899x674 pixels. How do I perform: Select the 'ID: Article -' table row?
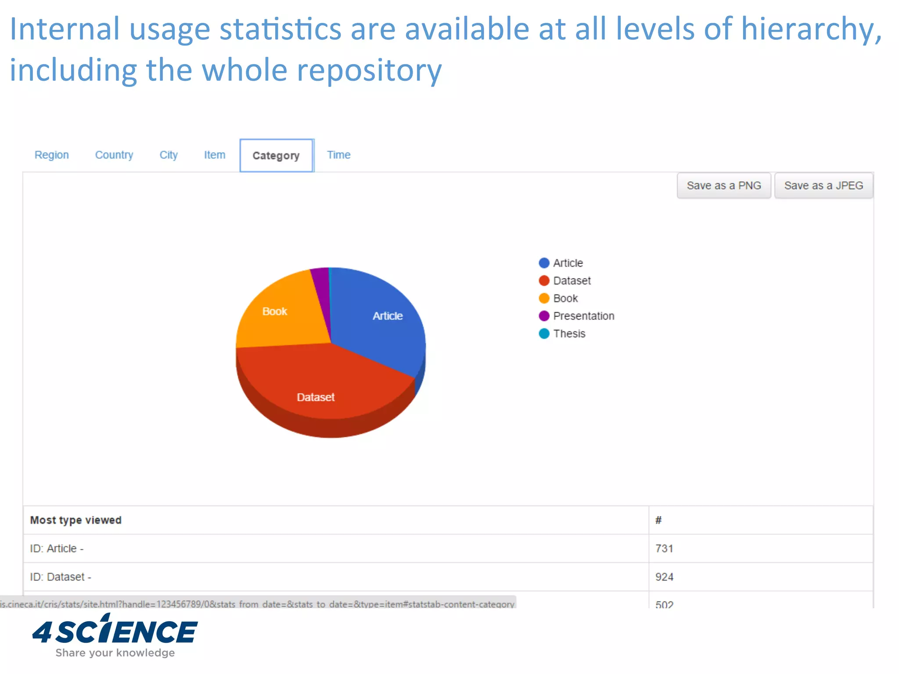click(x=448, y=549)
